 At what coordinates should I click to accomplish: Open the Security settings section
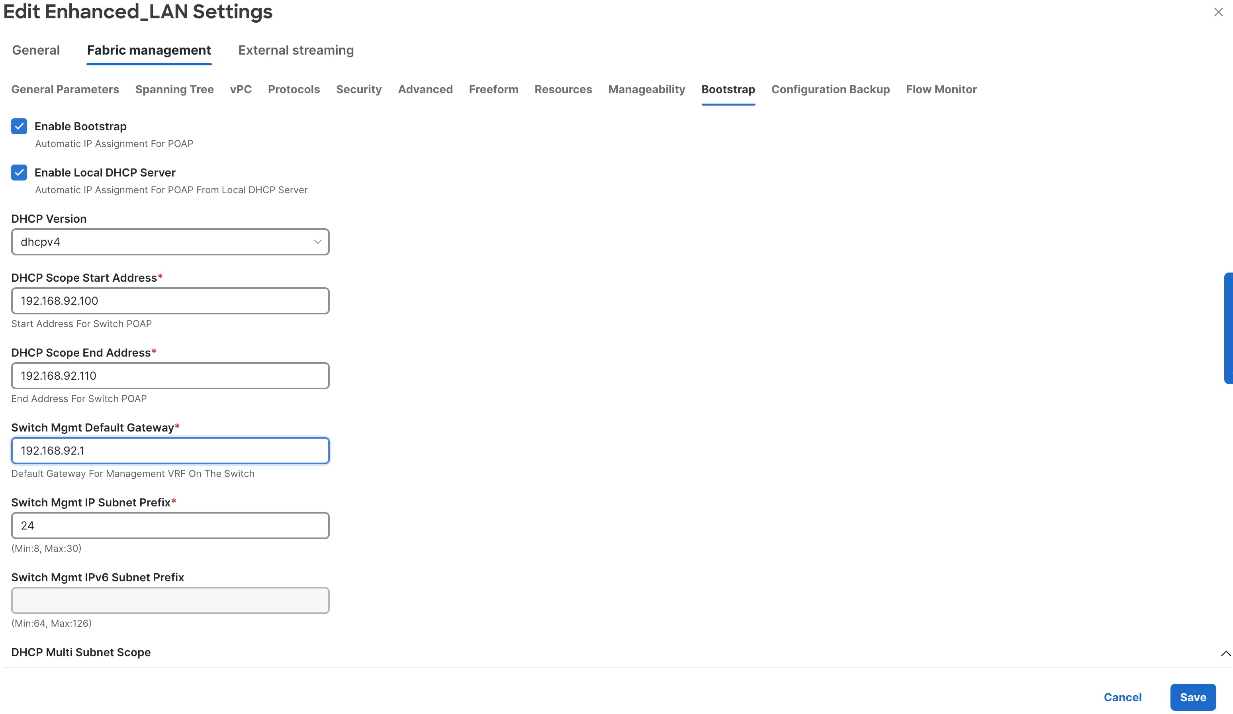tap(359, 89)
